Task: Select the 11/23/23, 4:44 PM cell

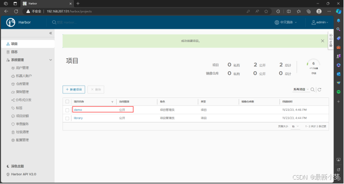Action: 294,118
